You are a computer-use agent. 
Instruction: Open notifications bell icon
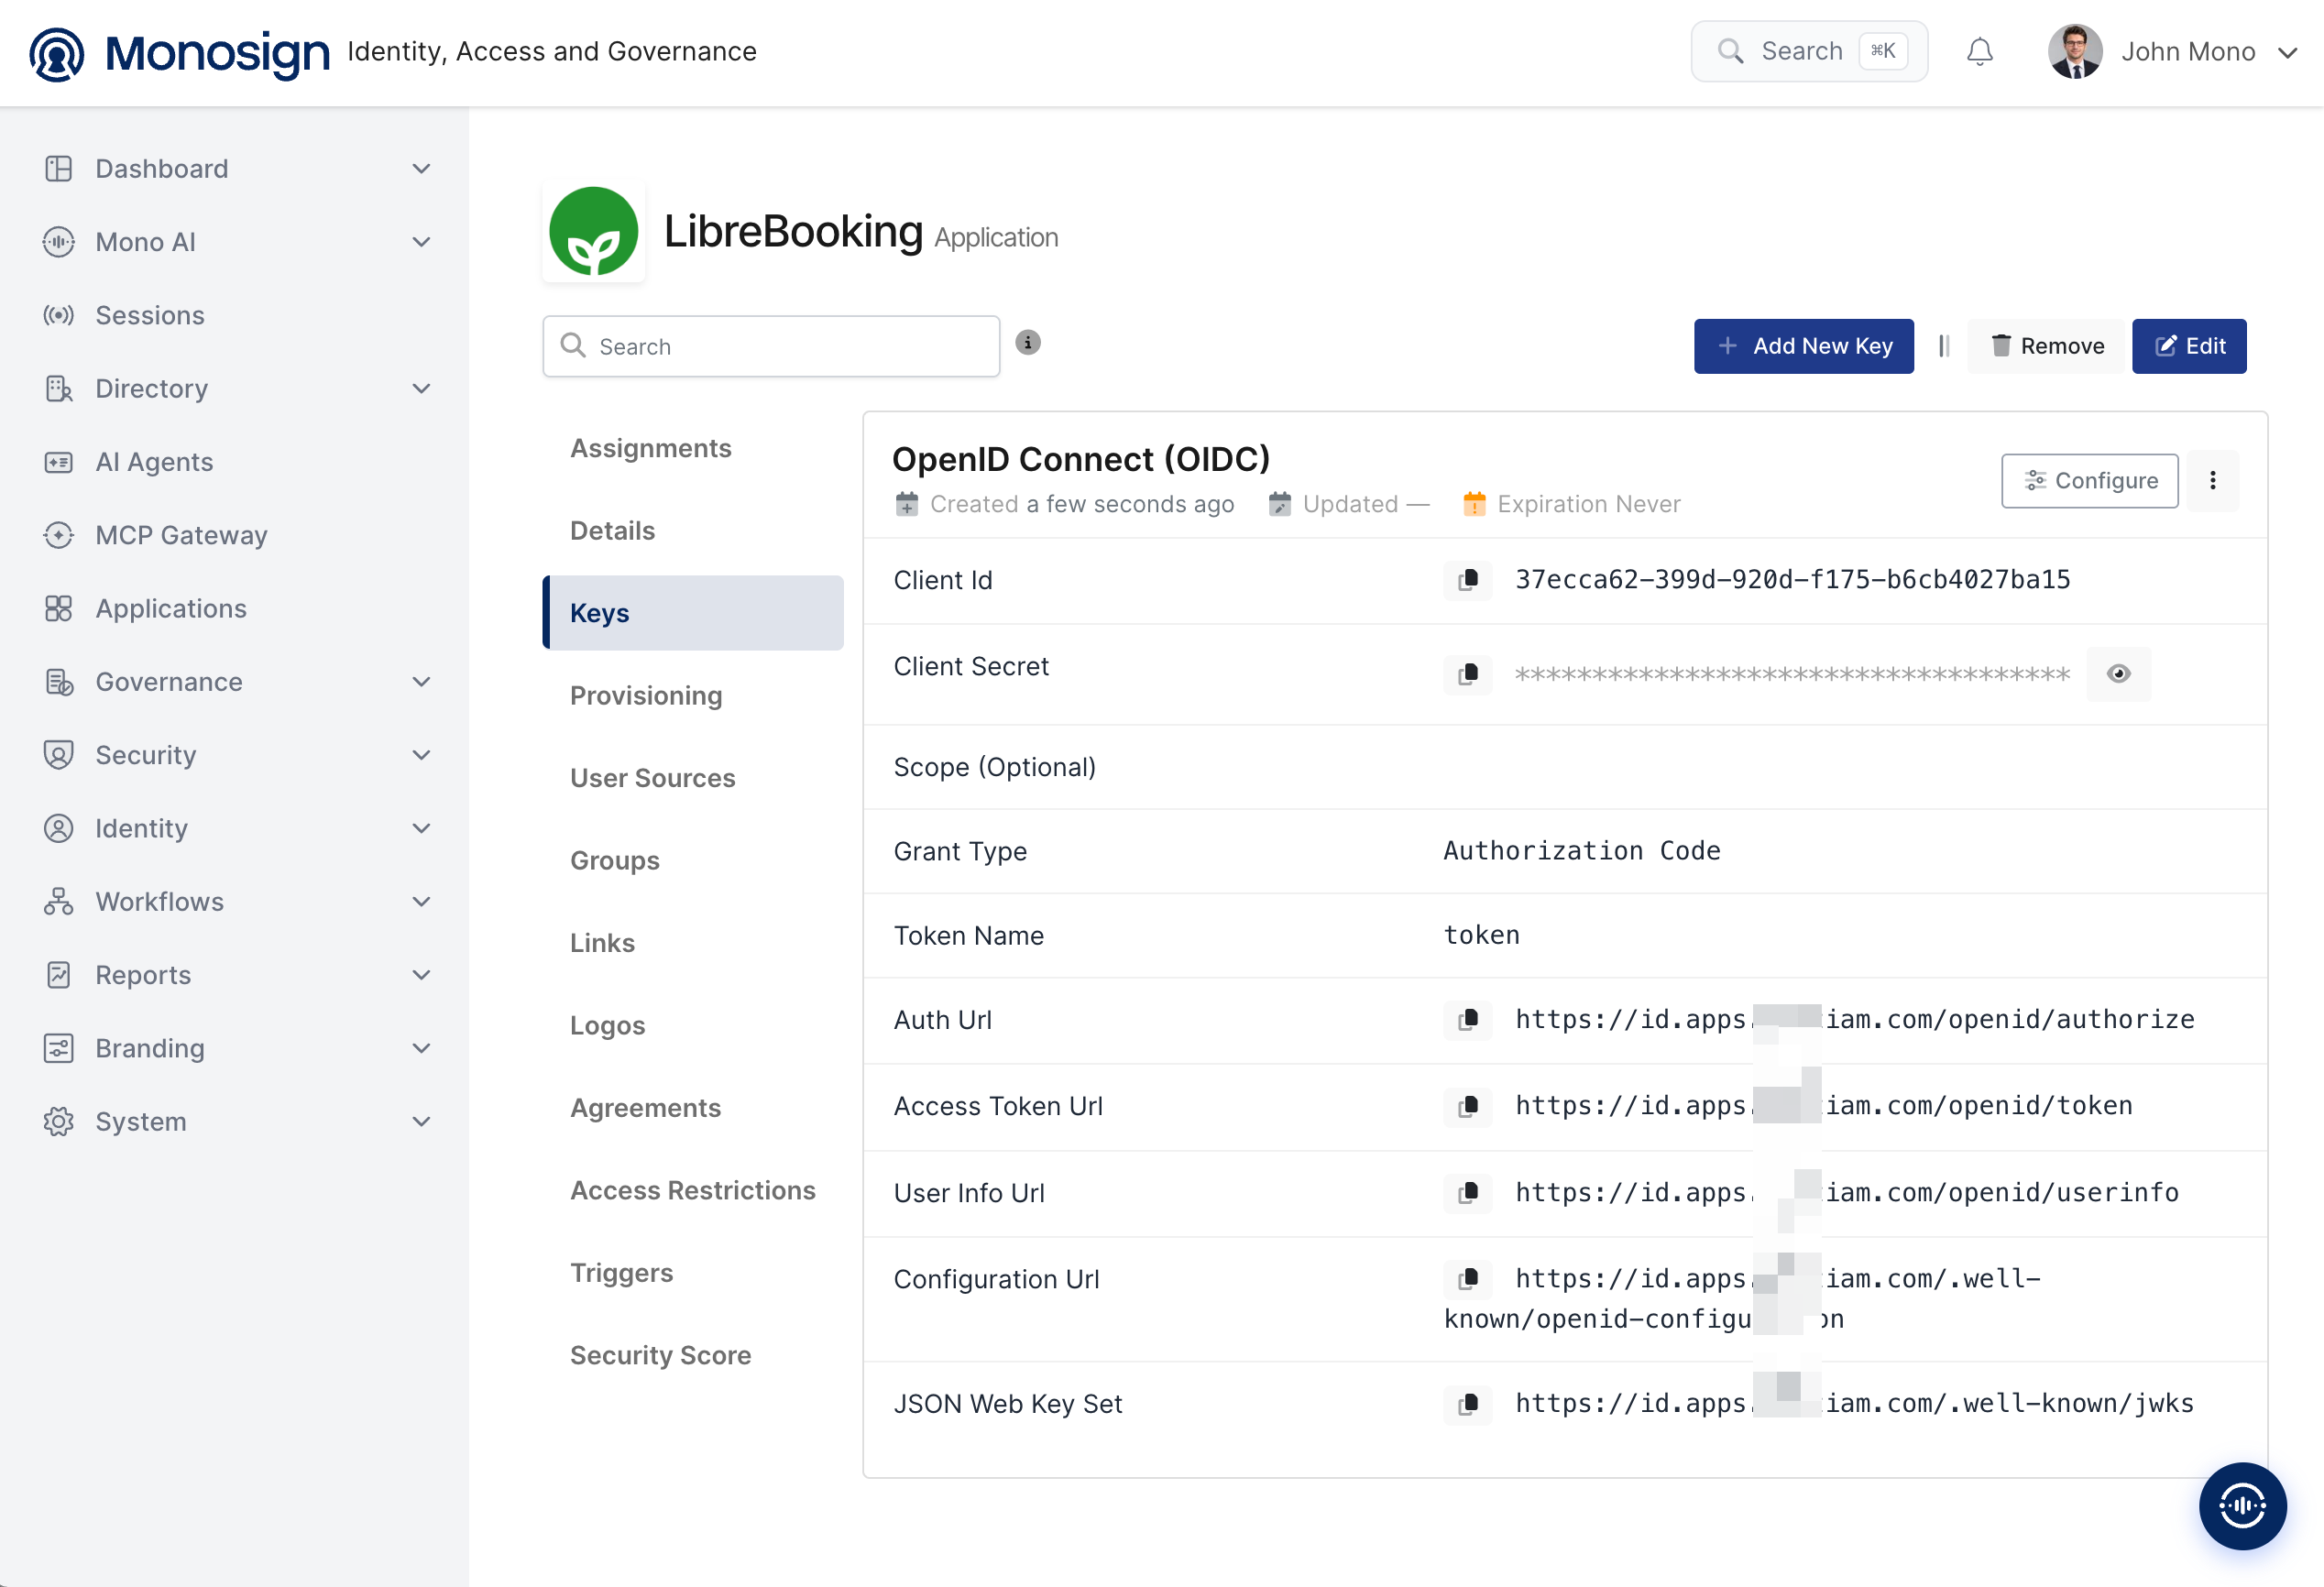[x=1979, y=51]
